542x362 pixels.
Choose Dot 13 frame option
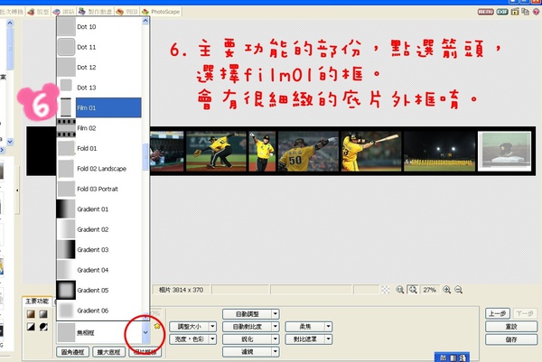coord(98,88)
